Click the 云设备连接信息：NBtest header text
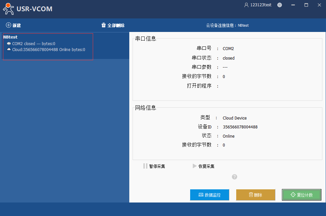The image size is (326, 216). [227, 25]
